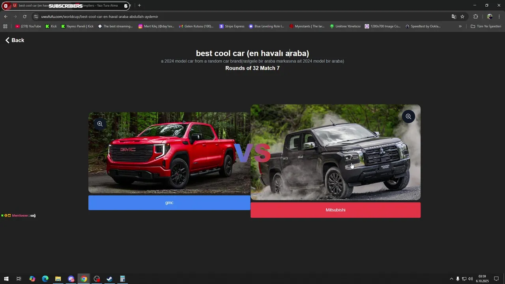505x284 pixels.
Task: Select the red GMC pickup photo
Action: point(169,153)
